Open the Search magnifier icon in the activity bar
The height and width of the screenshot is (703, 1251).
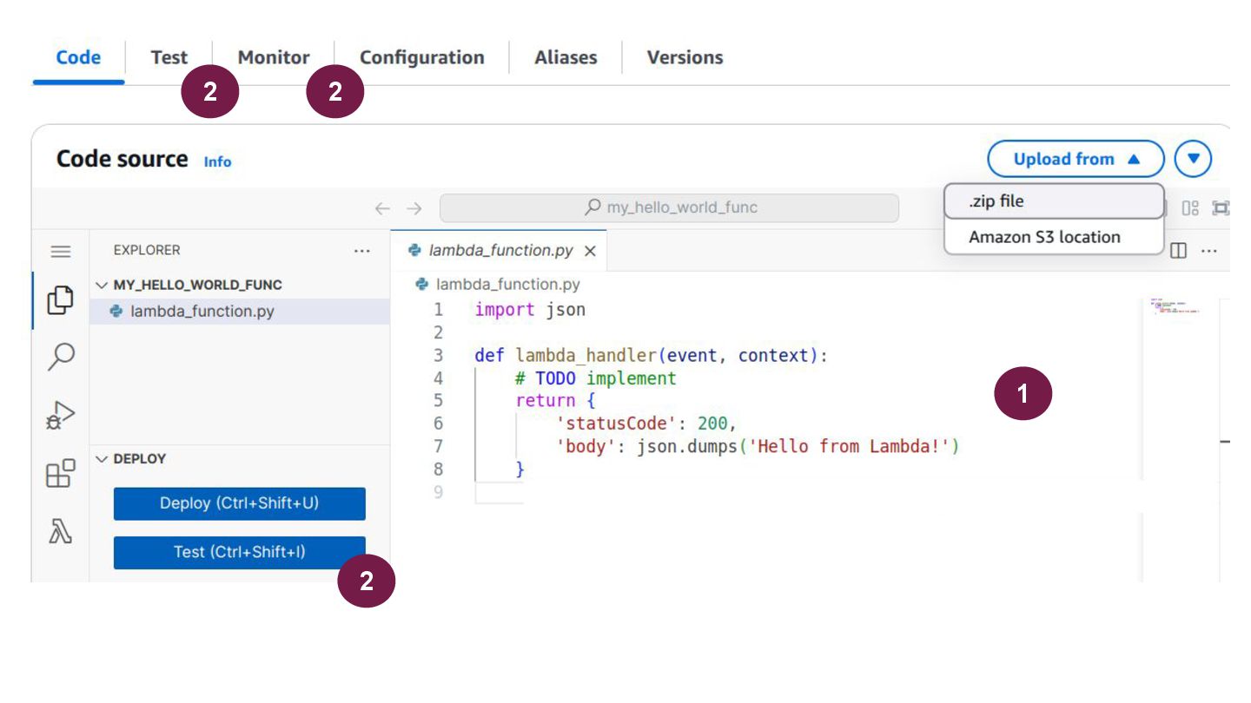[x=60, y=356]
